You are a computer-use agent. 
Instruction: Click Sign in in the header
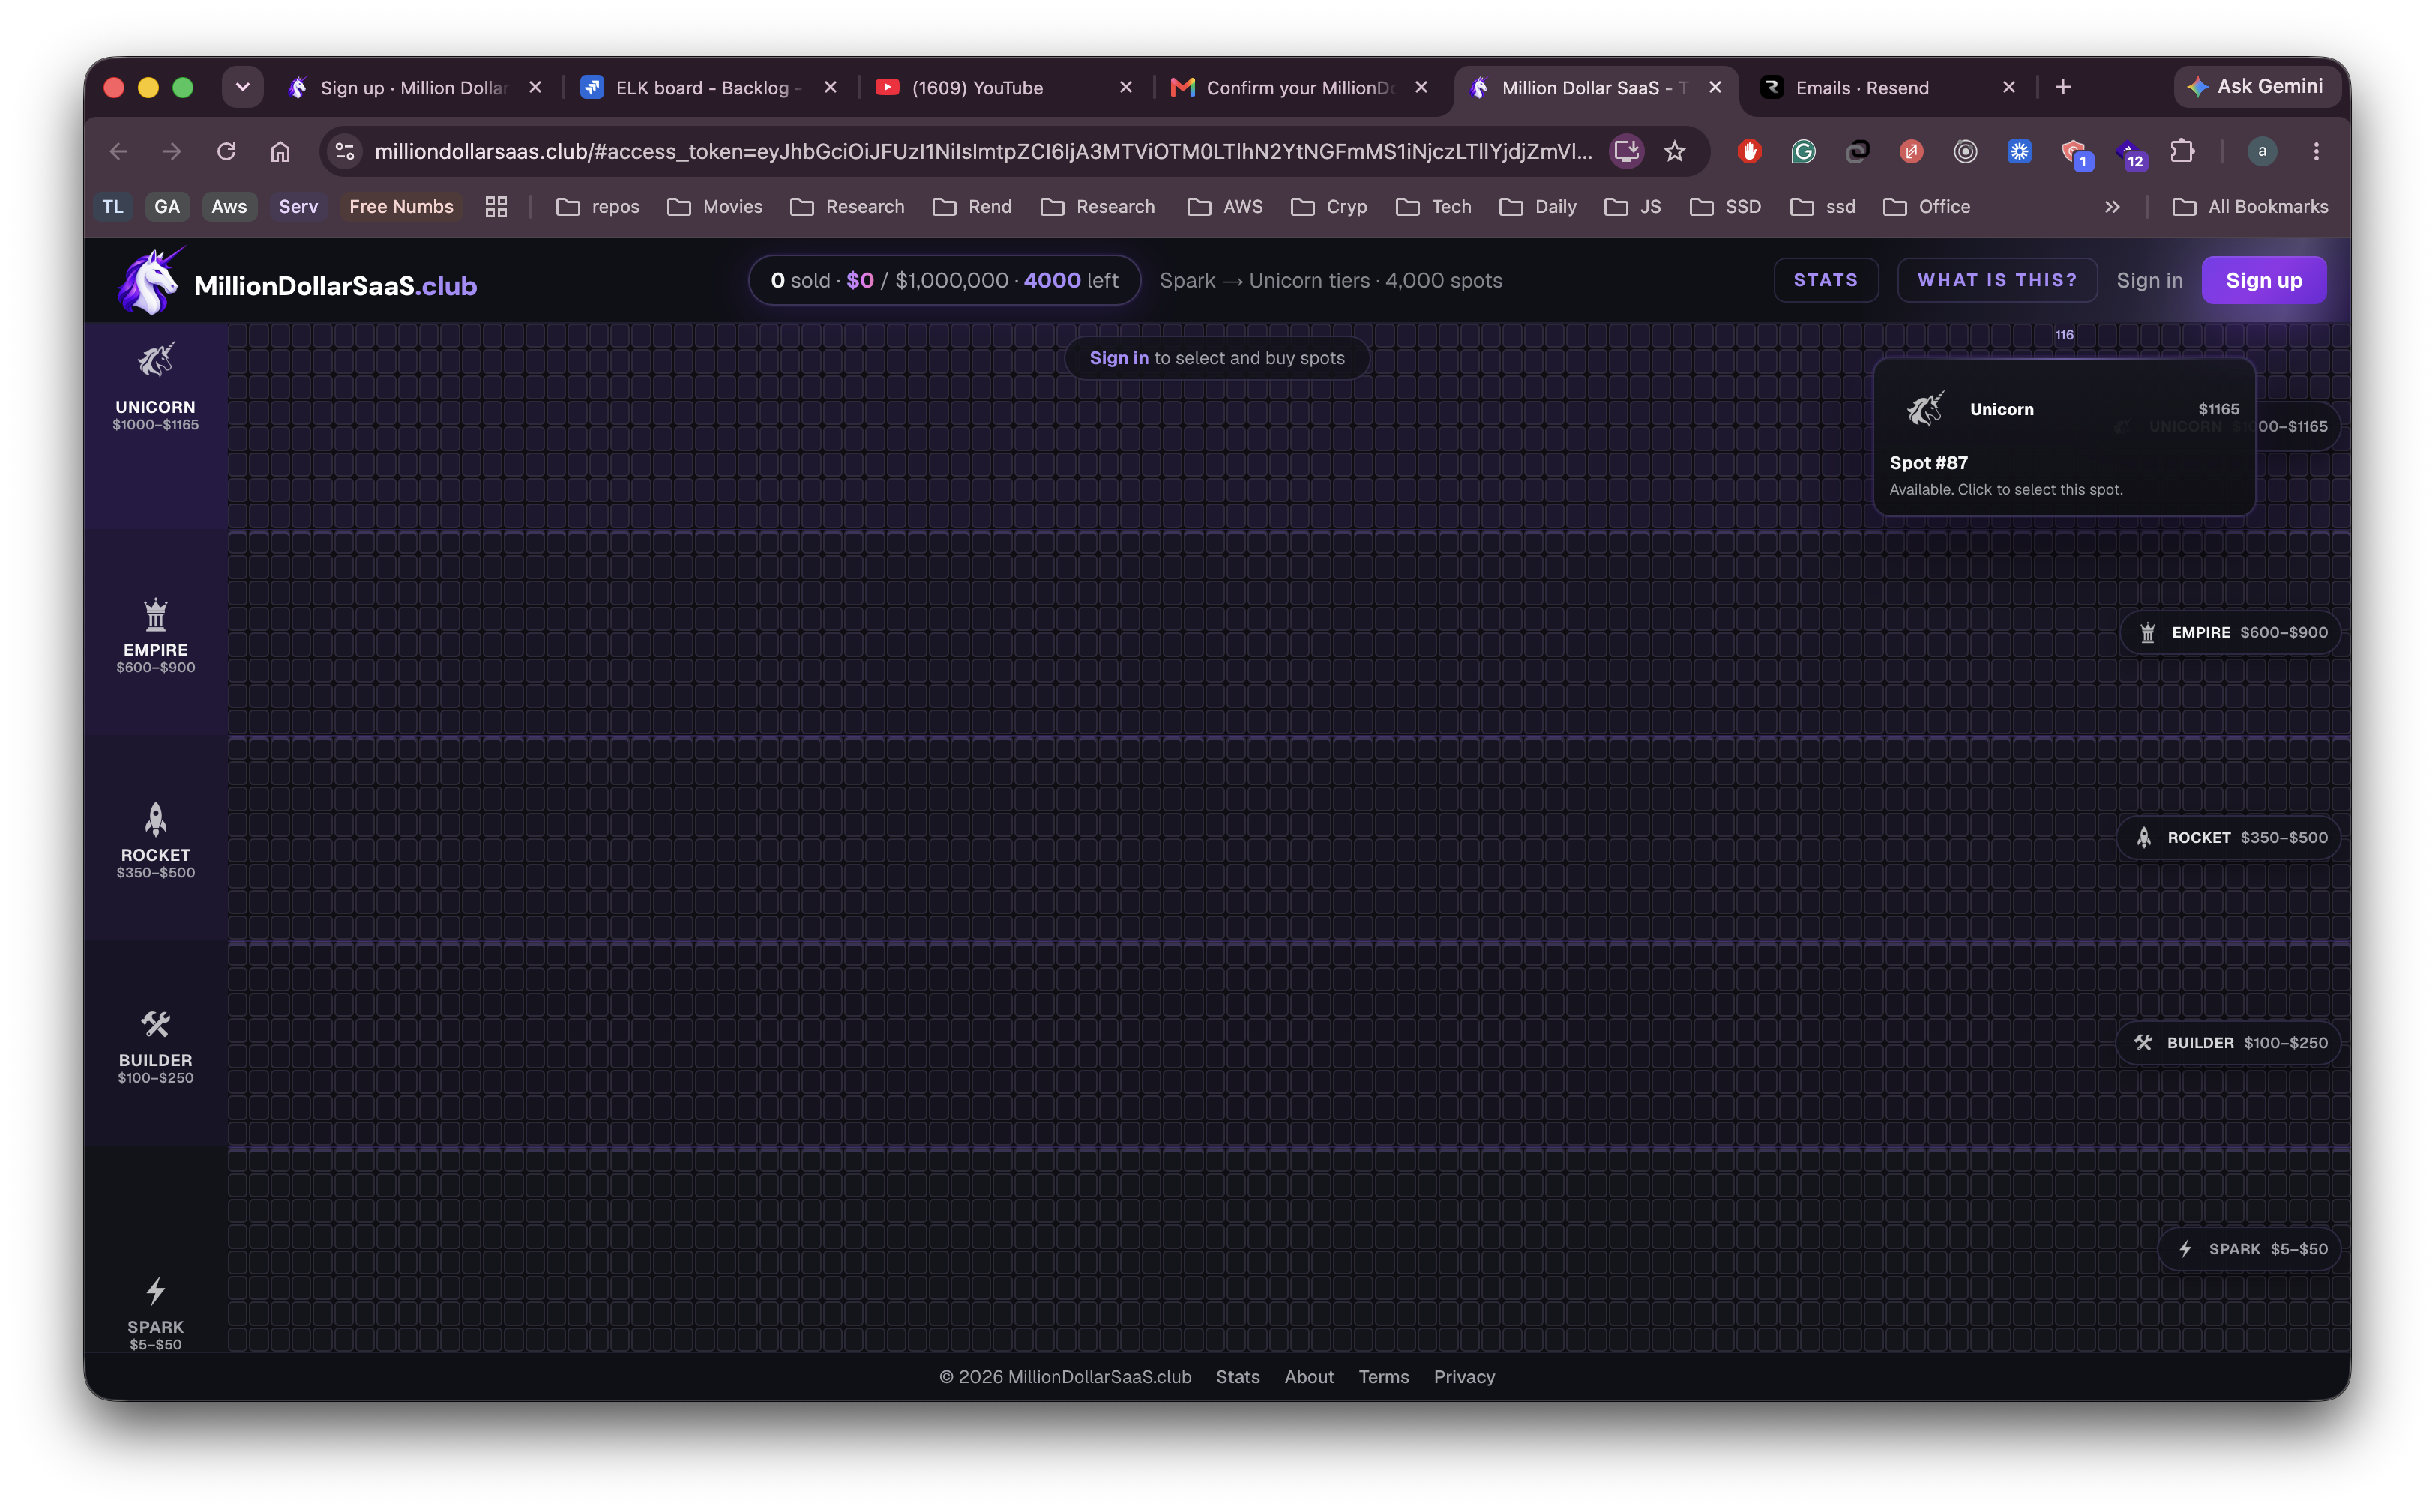[2149, 281]
